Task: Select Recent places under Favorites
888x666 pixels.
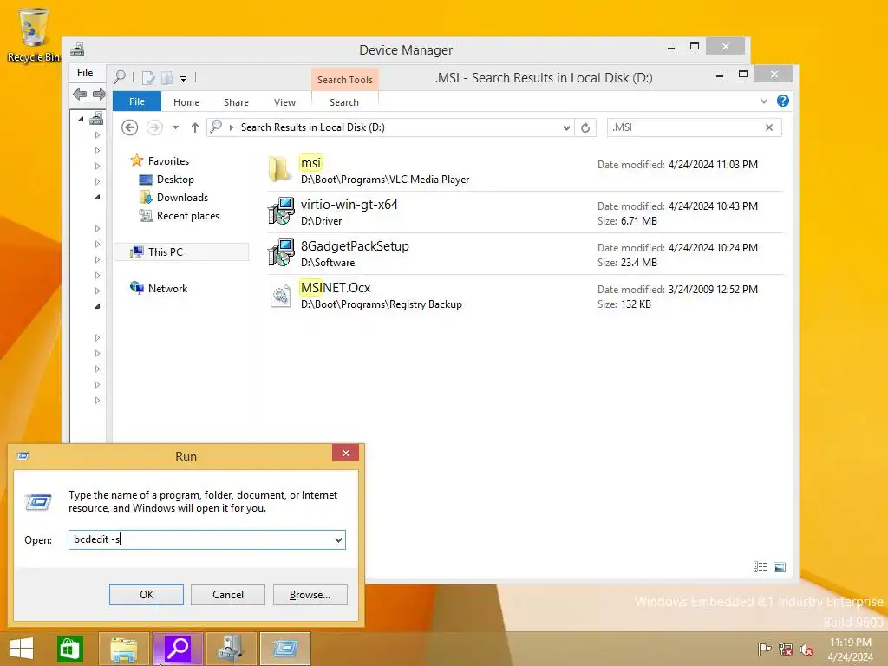Action: [x=187, y=216]
